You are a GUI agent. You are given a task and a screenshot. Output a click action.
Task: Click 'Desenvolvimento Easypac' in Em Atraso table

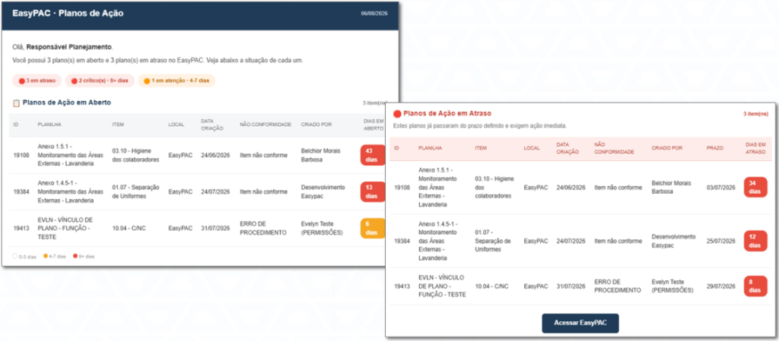coord(674,241)
